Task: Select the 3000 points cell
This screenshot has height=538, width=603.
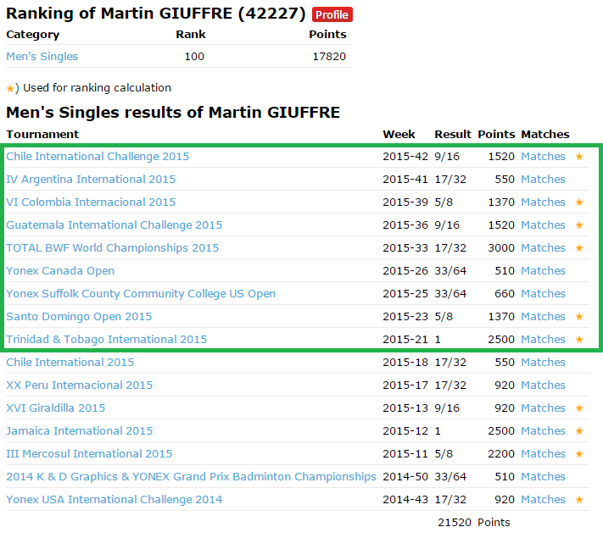Action: (501, 248)
